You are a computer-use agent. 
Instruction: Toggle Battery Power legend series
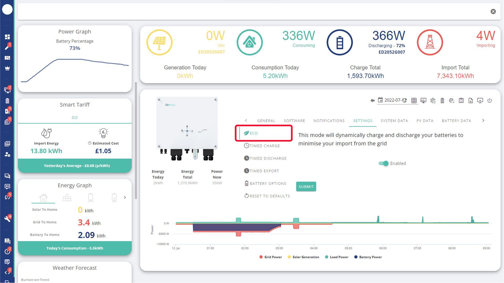point(368,257)
